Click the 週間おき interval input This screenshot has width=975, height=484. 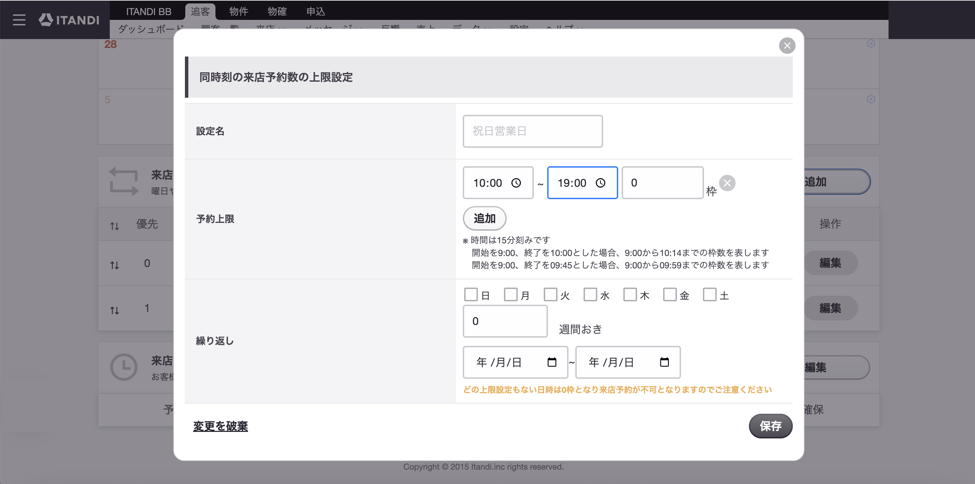[x=505, y=322]
